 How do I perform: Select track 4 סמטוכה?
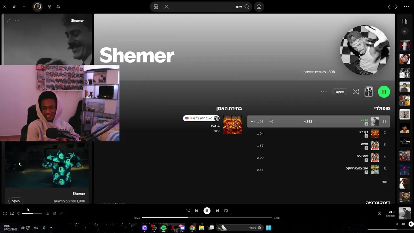tap(319, 158)
